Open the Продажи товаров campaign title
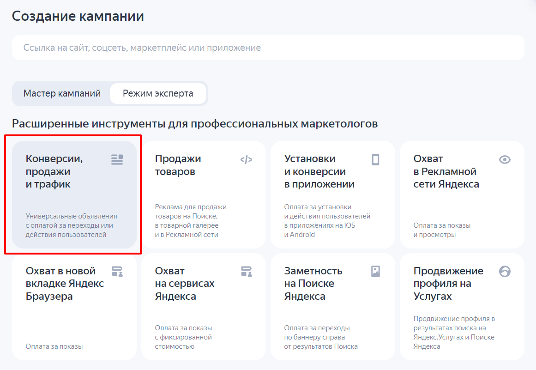This screenshot has height=370, width=536. tap(178, 165)
